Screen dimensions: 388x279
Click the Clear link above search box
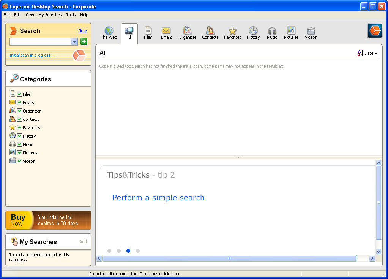click(82, 31)
